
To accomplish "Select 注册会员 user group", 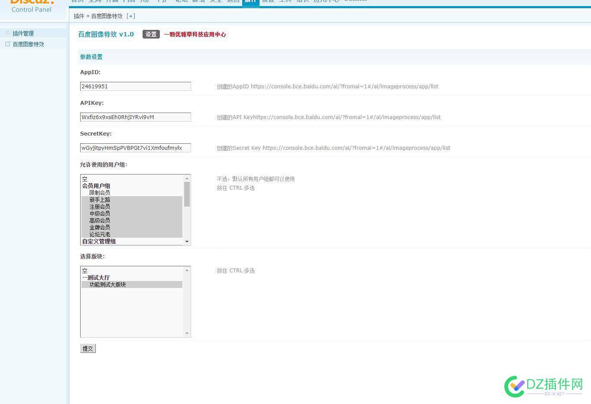I will (132, 207).
